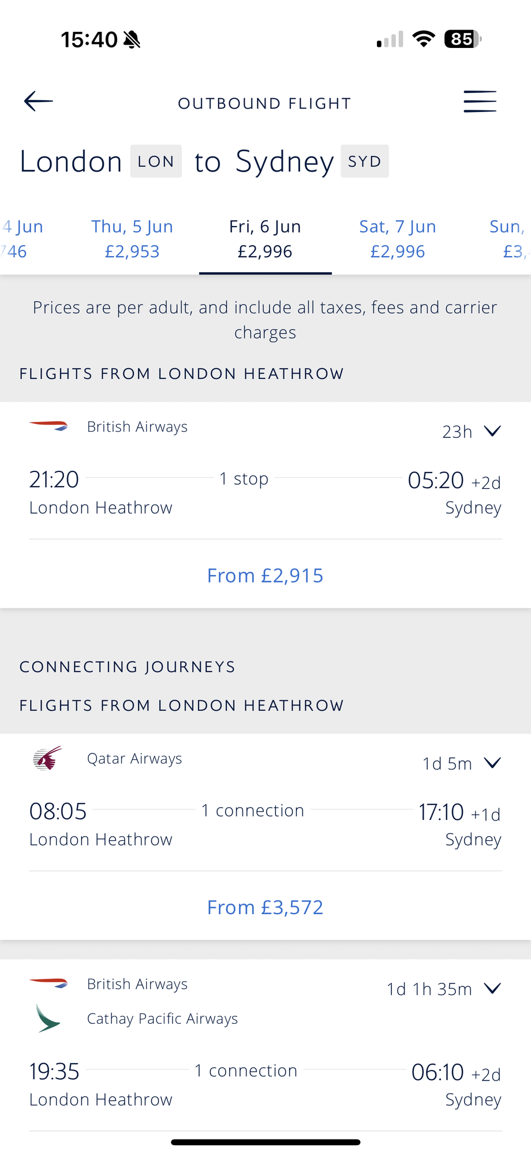Choose the From £2,915 fare link
Viewport: 531px width, 1155px height.
(x=265, y=575)
